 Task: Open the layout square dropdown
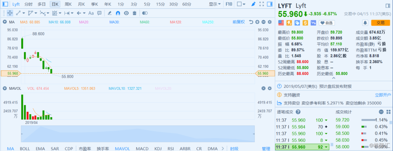pos(242,4)
